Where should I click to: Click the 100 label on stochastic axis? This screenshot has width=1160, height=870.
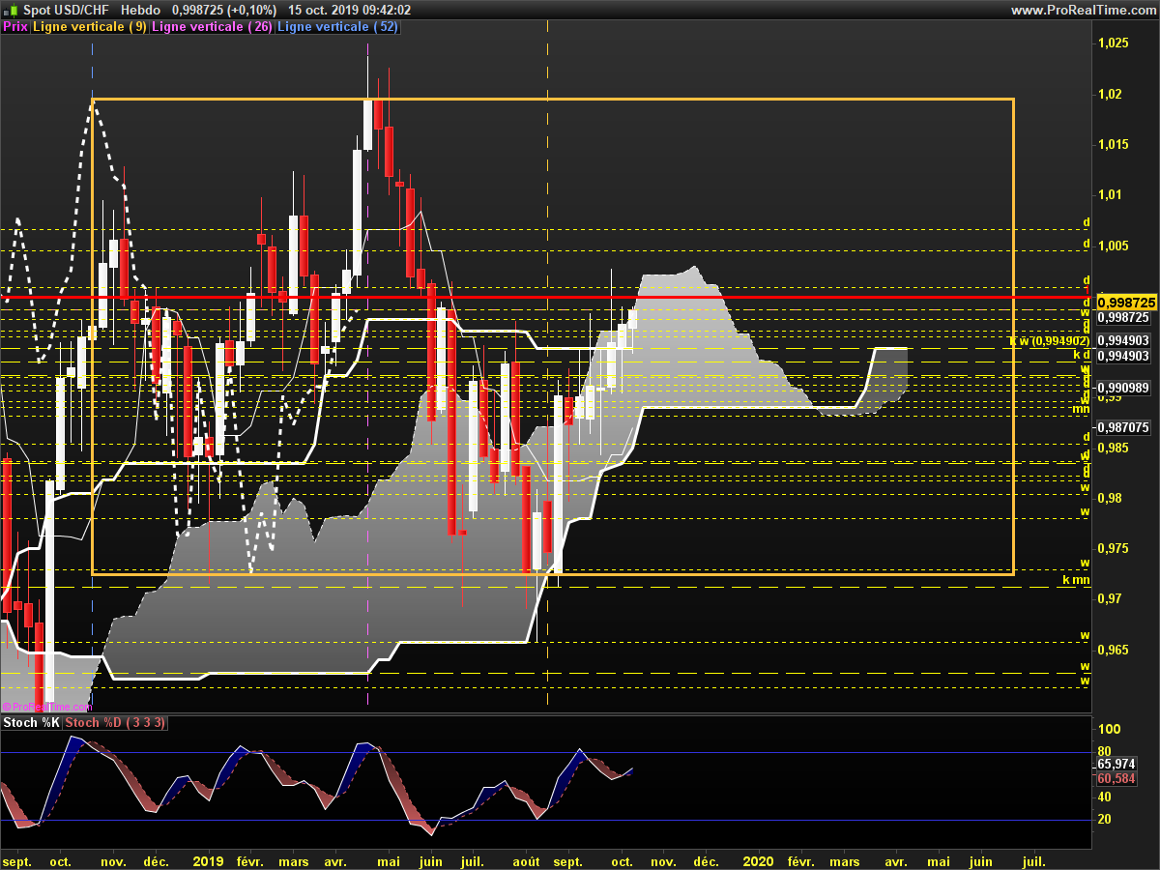pos(1110,729)
